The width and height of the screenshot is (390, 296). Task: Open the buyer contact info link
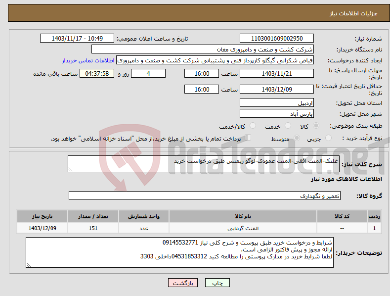88,60
